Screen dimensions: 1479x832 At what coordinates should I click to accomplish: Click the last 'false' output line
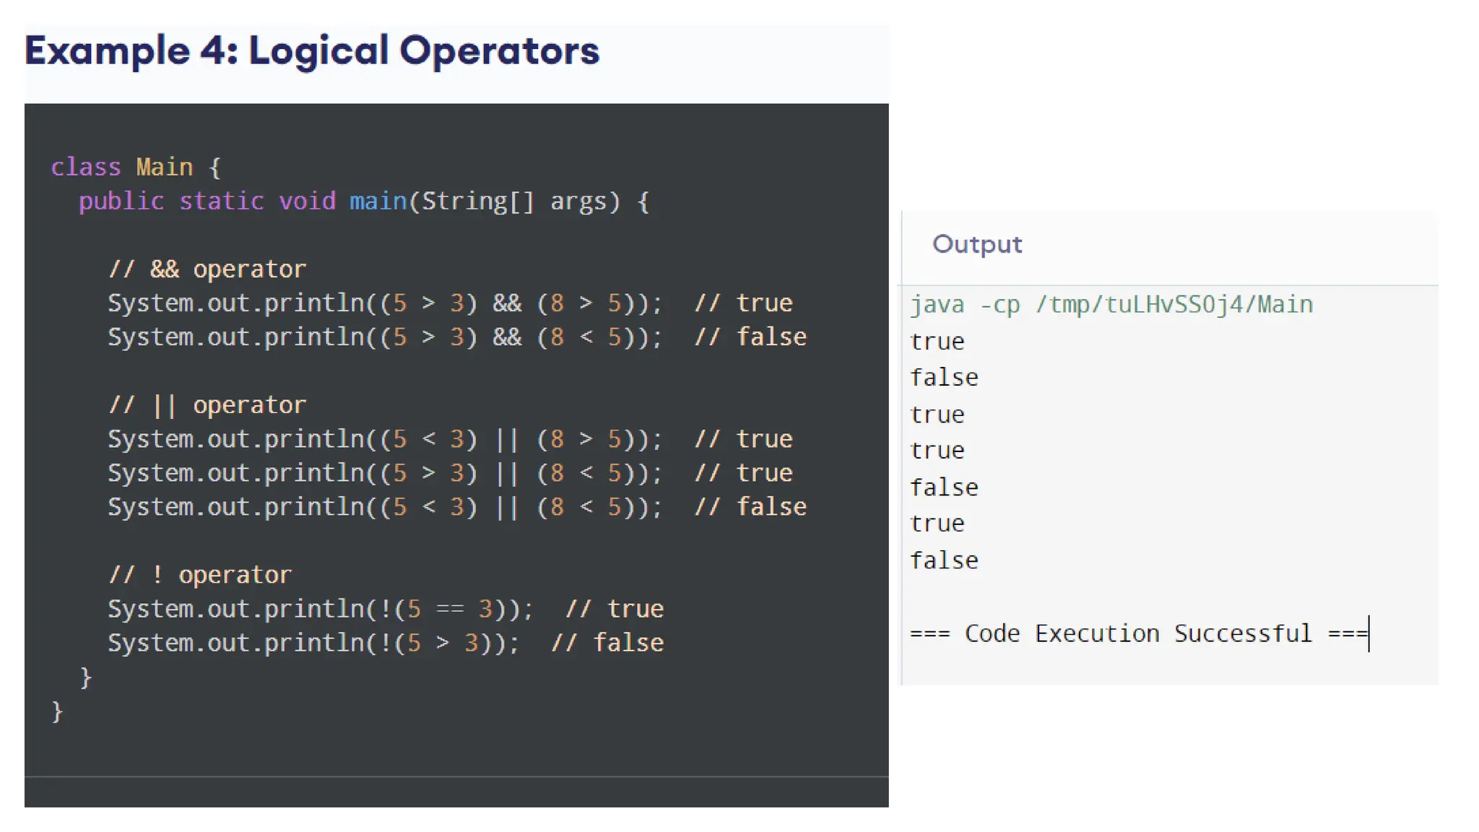[943, 560]
